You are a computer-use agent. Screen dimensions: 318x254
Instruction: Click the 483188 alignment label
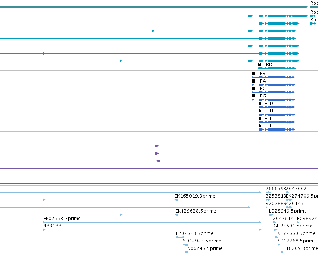click(x=52, y=226)
